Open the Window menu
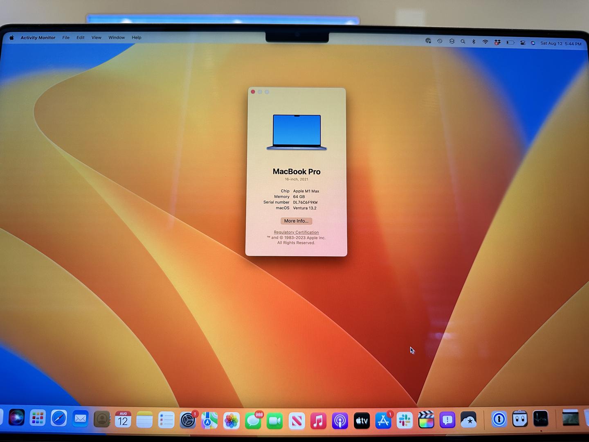This screenshot has width=589, height=442. (x=117, y=38)
